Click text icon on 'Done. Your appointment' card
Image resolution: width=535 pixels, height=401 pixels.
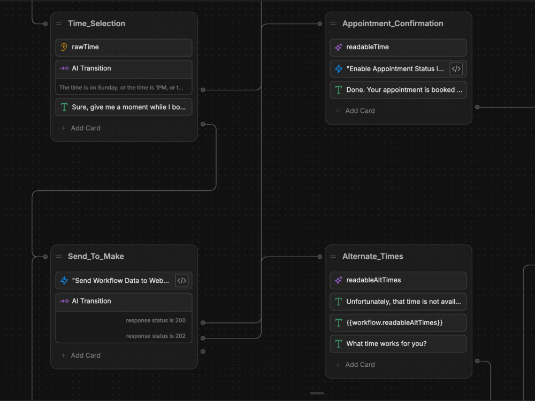coord(339,90)
